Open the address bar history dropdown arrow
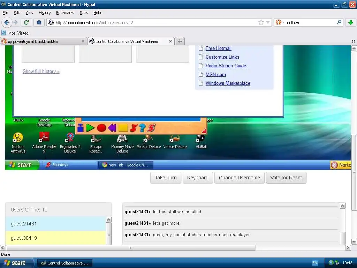 point(268,22)
